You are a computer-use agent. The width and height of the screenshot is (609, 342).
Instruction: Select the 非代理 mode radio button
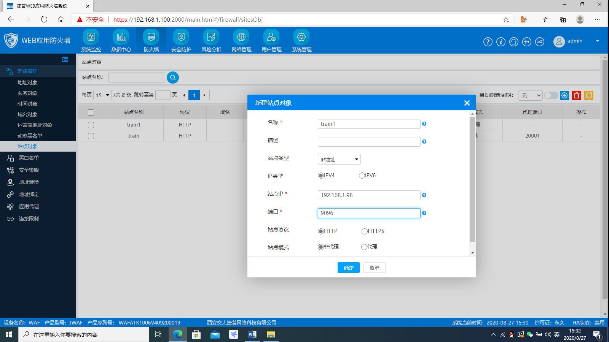tap(321, 247)
